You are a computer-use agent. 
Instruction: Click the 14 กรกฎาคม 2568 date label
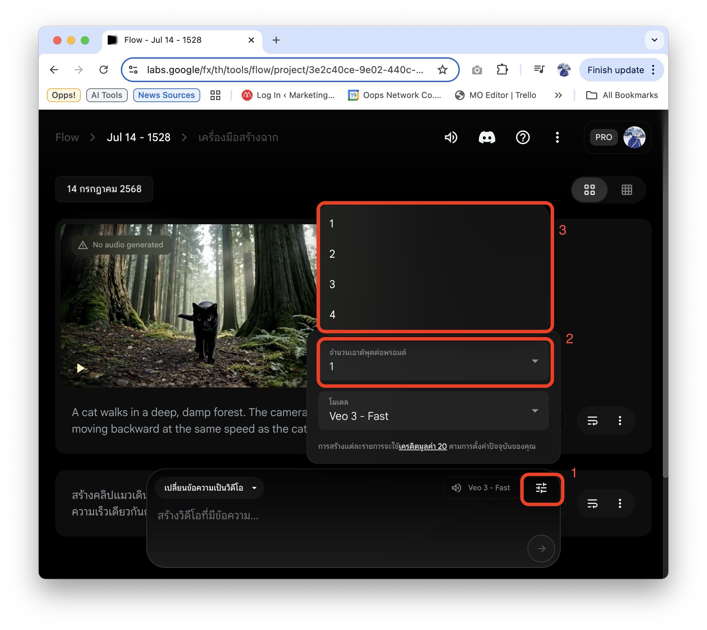104,189
